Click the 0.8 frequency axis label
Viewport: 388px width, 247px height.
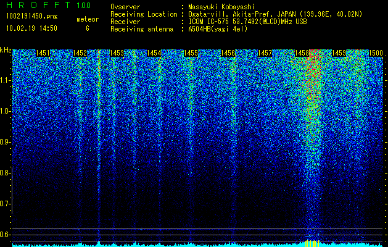pyautogui.click(x=5, y=173)
